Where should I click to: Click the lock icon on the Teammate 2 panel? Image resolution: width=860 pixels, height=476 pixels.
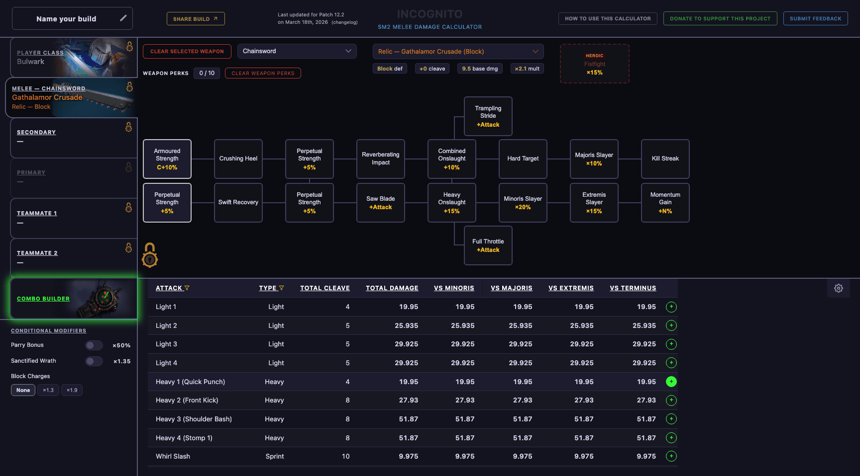pyautogui.click(x=129, y=247)
